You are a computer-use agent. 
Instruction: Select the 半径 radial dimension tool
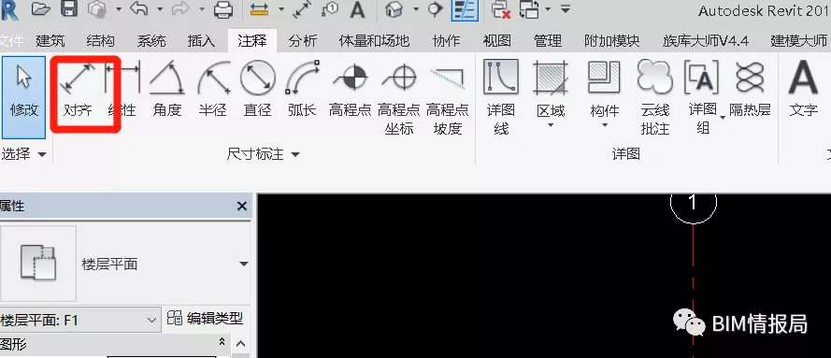213,90
